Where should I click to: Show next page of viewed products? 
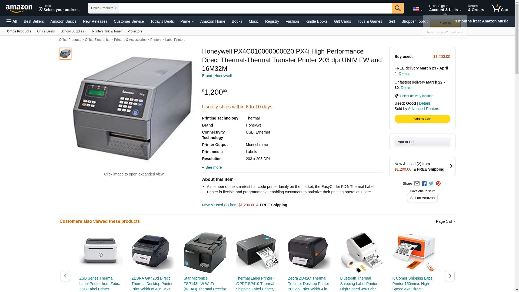(450, 276)
